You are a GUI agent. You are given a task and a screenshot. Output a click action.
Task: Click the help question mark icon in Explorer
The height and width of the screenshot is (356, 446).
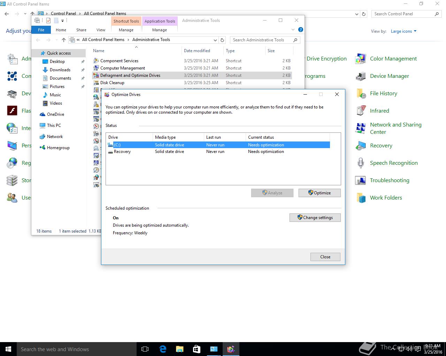[301, 30]
